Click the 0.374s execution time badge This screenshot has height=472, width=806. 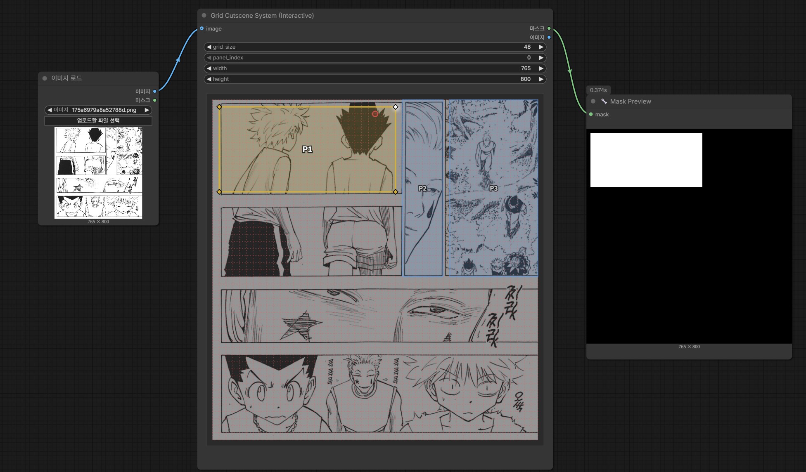pyautogui.click(x=598, y=90)
